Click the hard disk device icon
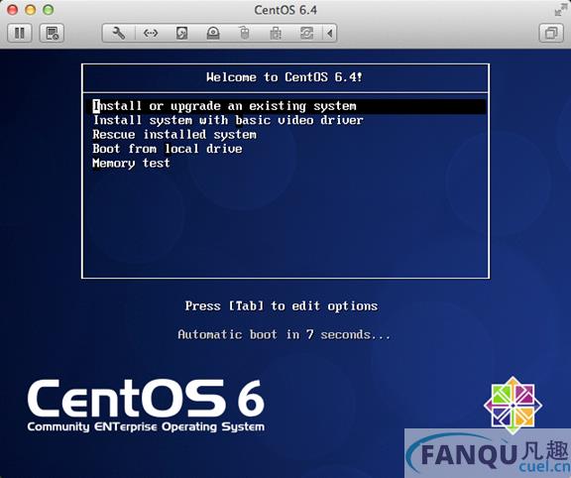This screenshot has width=571, height=478. (181, 33)
